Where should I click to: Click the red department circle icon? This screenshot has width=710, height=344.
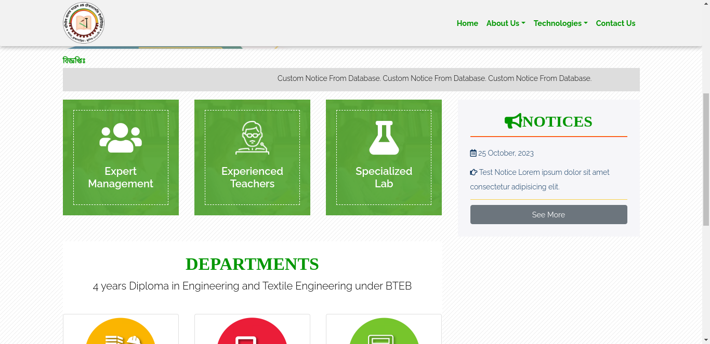[x=252, y=331]
